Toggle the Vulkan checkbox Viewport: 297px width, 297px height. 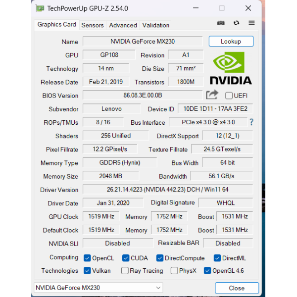(87, 271)
